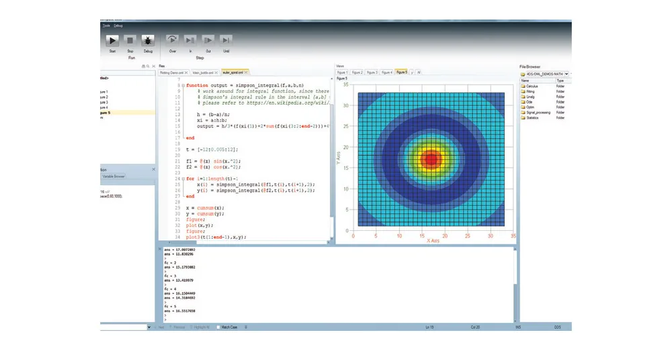Click Highlight All in the find bar

200,327
